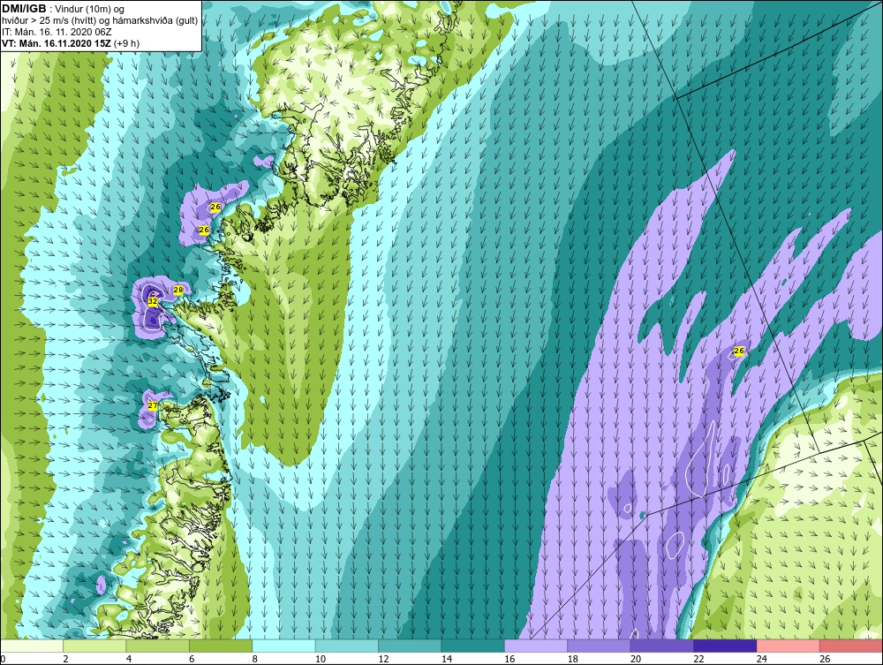Image resolution: width=883 pixels, height=665 pixels.
Task: Click the yellow 27 gust label
Action: (x=153, y=405)
